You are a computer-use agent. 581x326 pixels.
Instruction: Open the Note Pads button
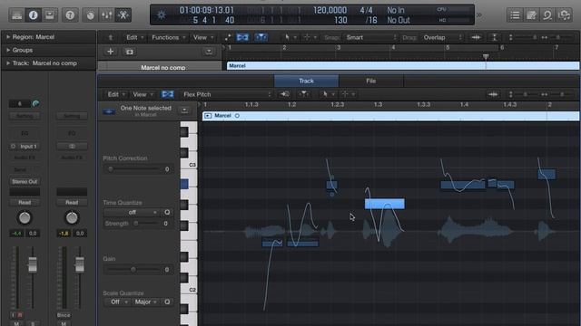tap(531, 15)
